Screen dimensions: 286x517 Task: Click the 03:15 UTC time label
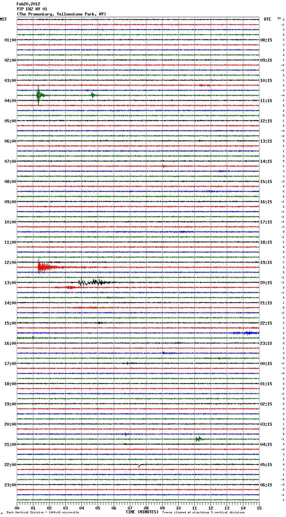tap(266, 424)
